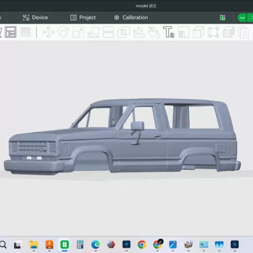This screenshot has height=253, width=253.
Task: Click the stacked-layers toolbar icon
Action: 229,32
